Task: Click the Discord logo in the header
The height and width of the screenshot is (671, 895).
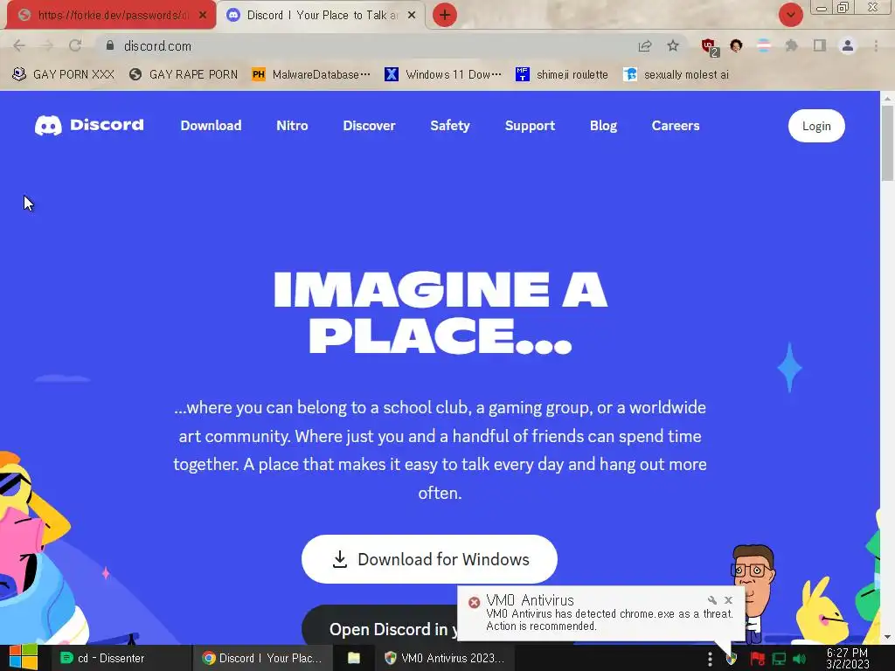Action: click(89, 126)
